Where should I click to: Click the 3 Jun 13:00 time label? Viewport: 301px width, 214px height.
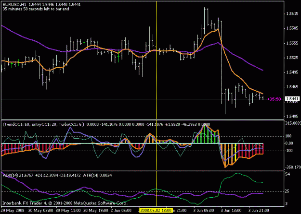(x=231, y=211)
